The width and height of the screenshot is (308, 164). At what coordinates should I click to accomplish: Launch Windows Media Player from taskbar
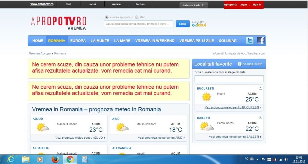point(40,159)
